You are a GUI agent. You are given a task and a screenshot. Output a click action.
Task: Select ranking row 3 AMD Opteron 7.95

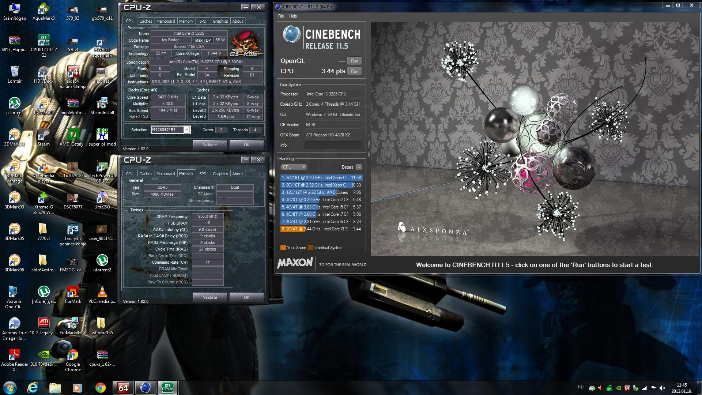click(x=321, y=192)
